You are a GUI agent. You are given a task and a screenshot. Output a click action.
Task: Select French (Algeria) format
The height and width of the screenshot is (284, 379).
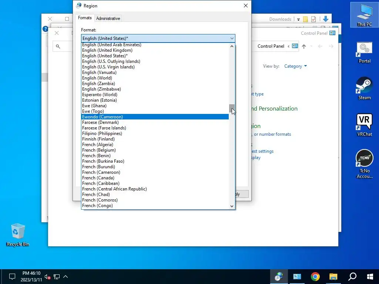[x=155, y=145]
